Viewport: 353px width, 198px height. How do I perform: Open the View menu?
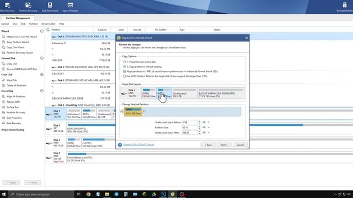click(15, 24)
